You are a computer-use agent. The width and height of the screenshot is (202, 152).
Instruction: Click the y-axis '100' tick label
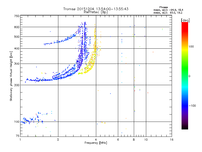point(17,122)
